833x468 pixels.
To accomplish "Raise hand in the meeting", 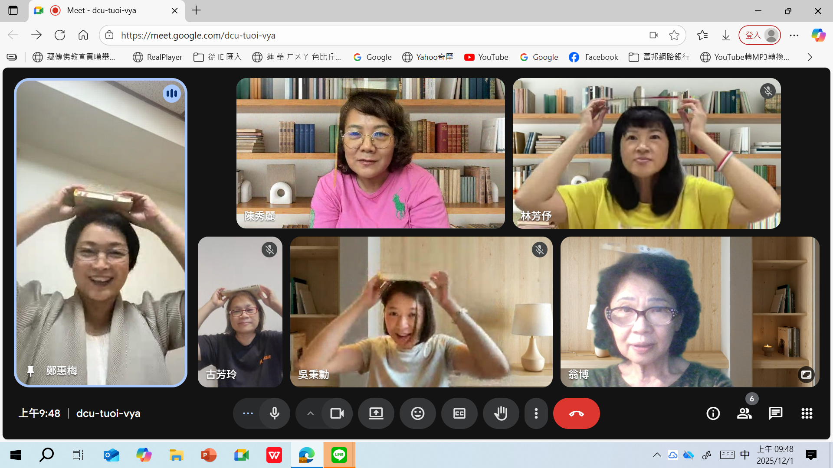I will pos(501,413).
